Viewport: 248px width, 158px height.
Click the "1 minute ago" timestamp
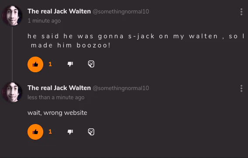(x=44, y=20)
